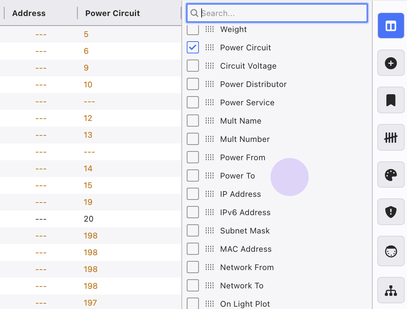Click the add plus circle sidebar icon
The width and height of the screenshot is (407, 309).
[391, 63]
